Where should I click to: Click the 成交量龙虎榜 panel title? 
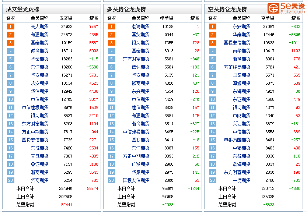(23, 10)
